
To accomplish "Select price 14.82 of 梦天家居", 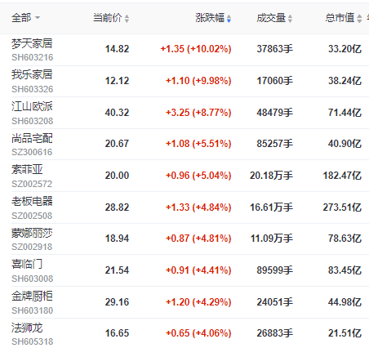I will pos(117,49).
